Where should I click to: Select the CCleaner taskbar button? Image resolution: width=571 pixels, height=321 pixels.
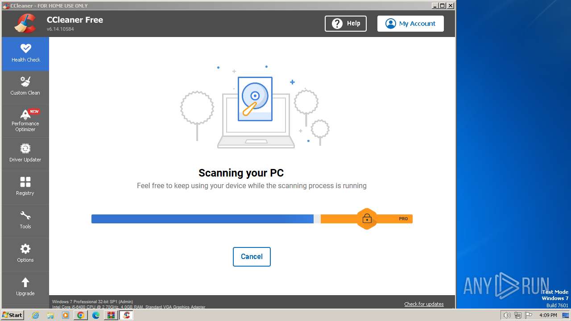coord(126,315)
